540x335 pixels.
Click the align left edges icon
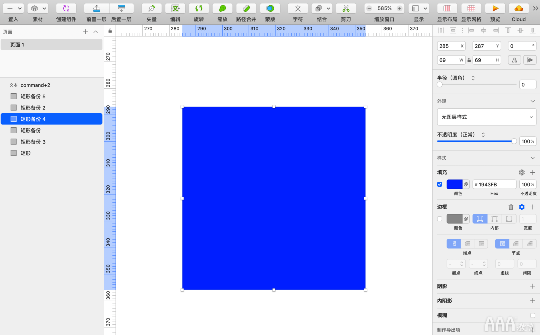pos(471,31)
